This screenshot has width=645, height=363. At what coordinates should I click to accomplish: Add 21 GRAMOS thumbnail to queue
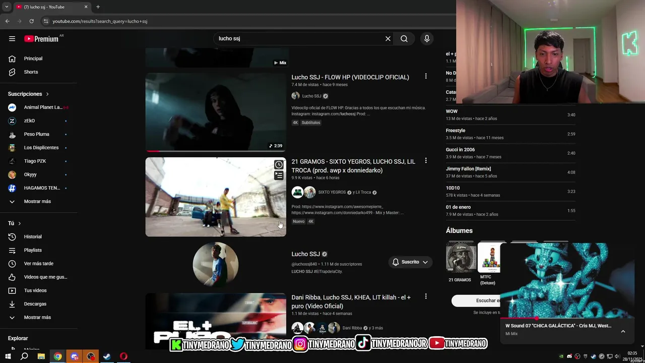(279, 175)
